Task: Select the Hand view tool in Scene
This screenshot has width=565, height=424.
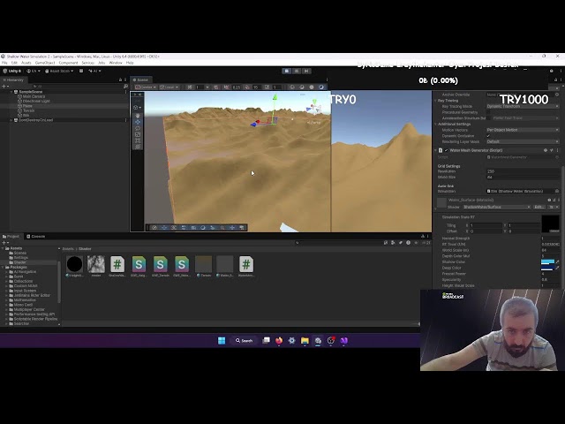Action: coord(138,116)
